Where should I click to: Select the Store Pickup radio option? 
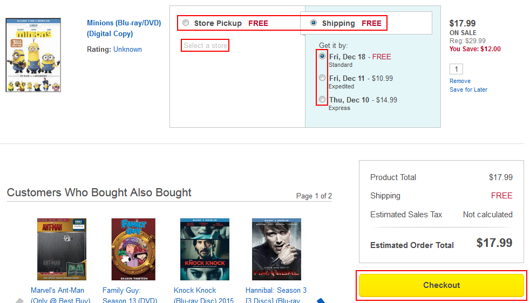tap(186, 23)
